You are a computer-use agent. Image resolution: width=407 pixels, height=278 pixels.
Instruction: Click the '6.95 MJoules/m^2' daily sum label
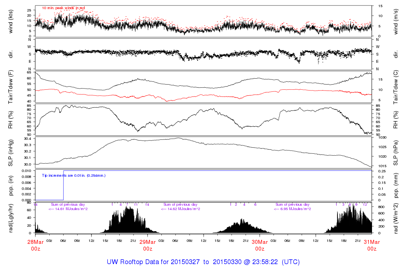(x=293, y=209)
